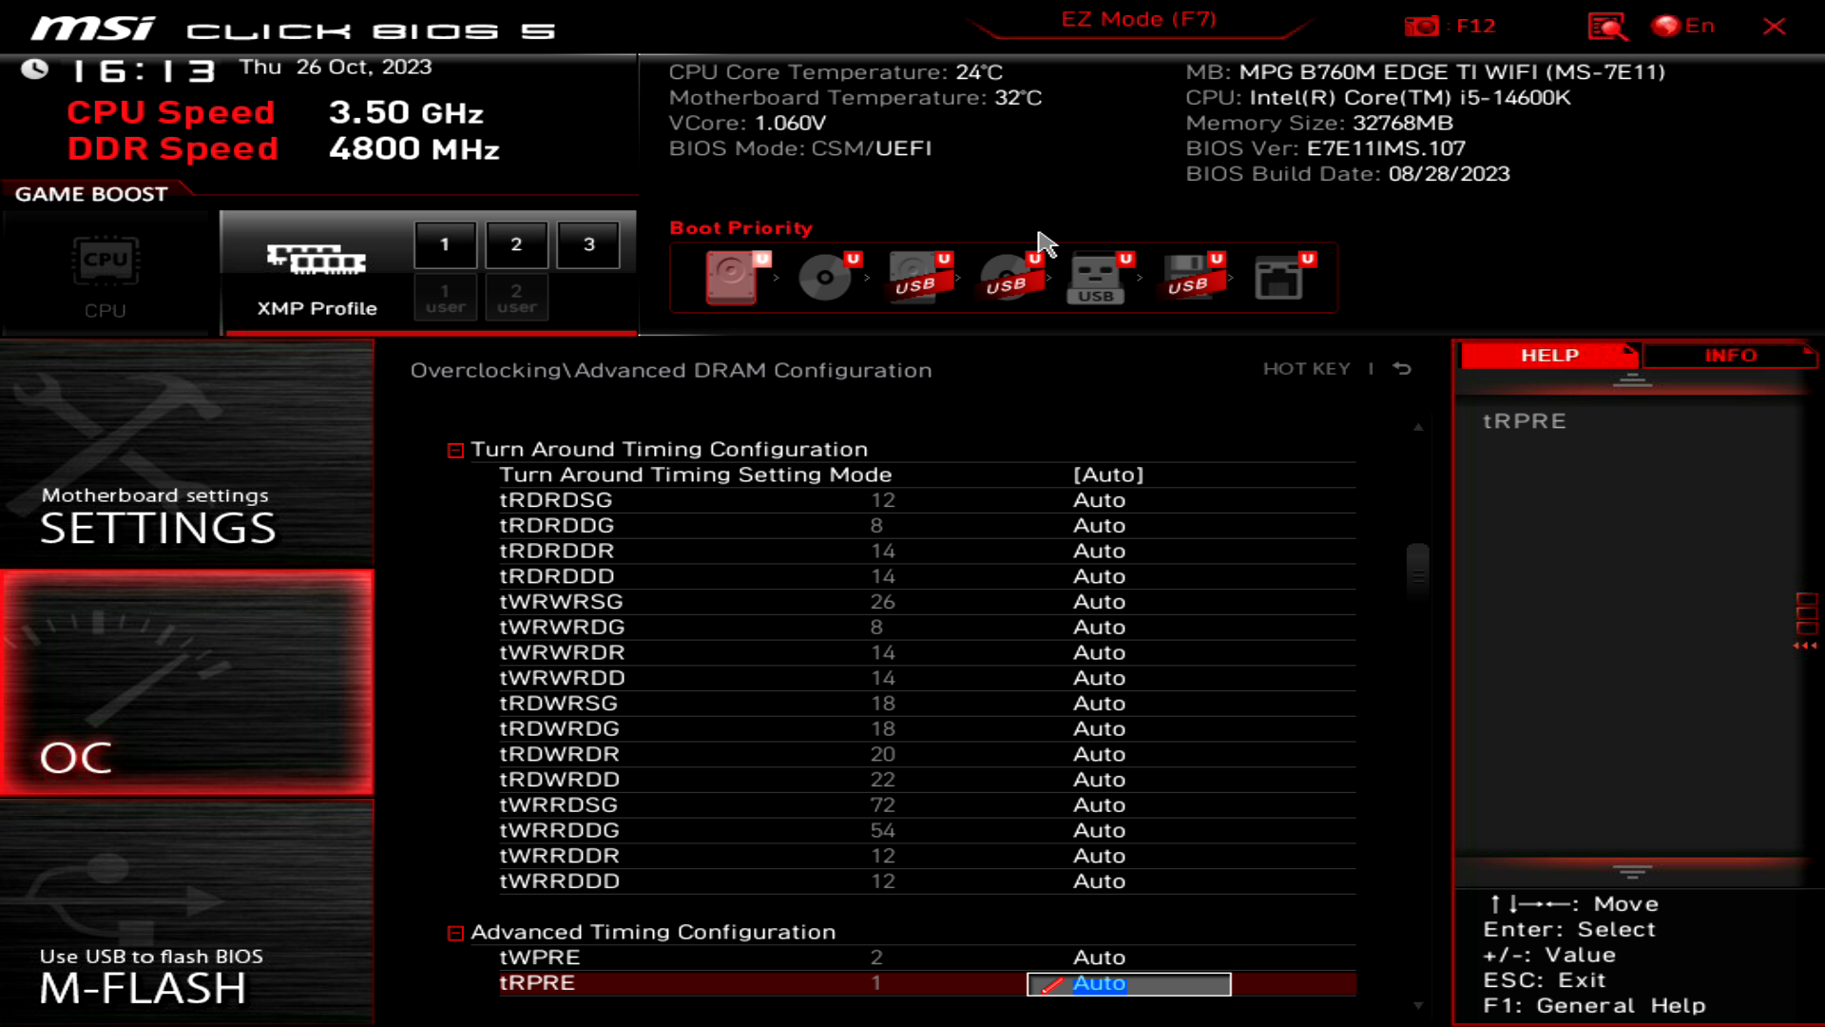Enable XMP Profile 3
This screenshot has width=1825, height=1027.
click(588, 244)
